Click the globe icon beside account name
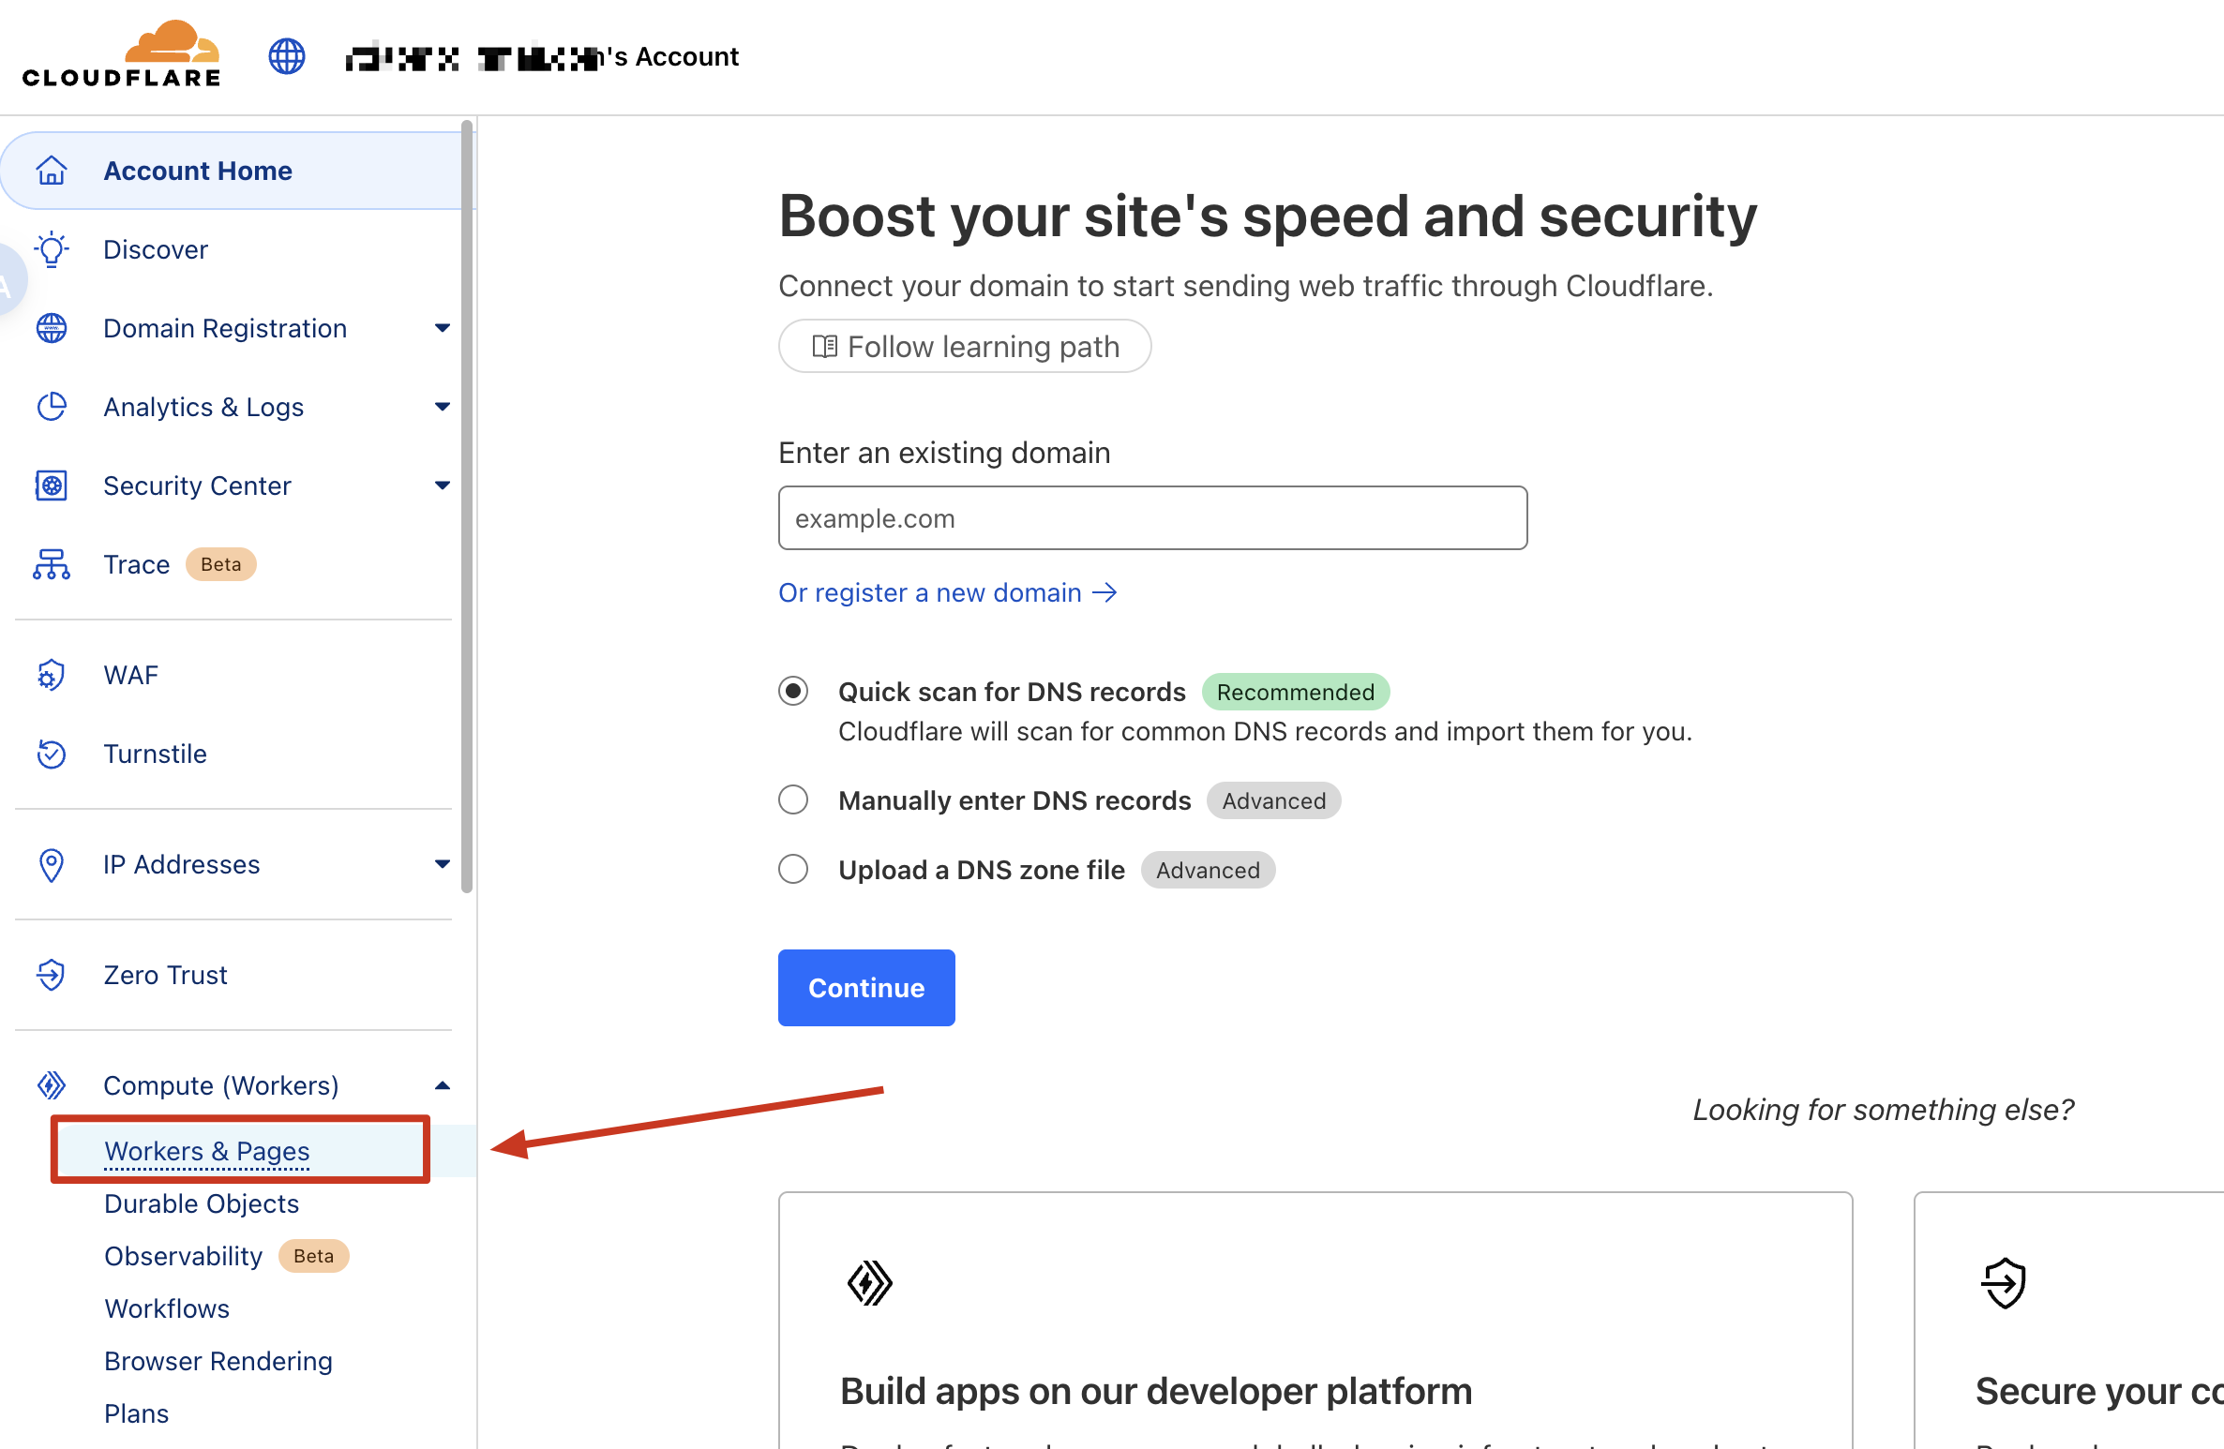The height and width of the screenshot is (1449, 2224). [286, 56]
